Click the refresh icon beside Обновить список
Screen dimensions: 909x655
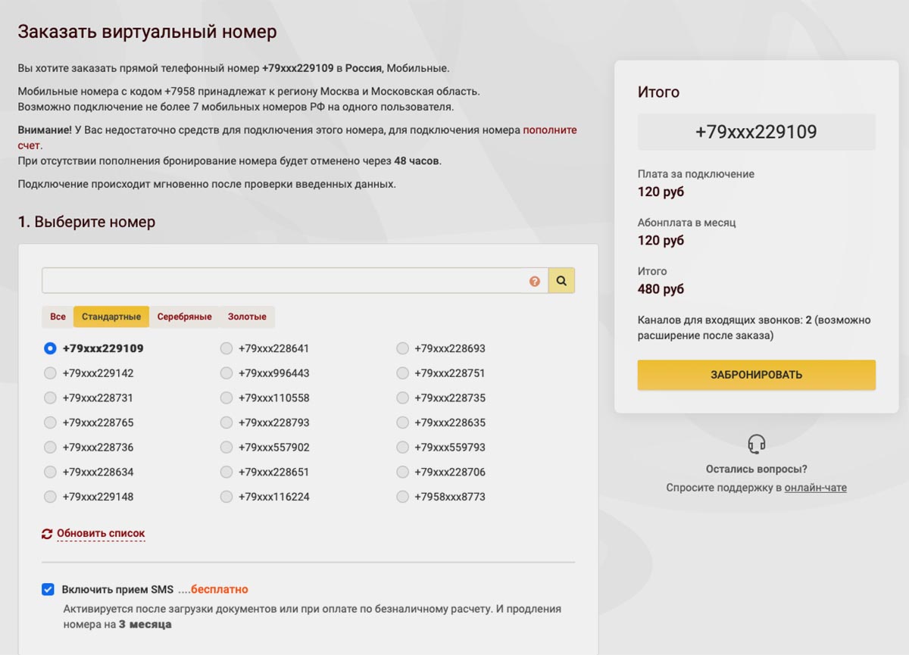click(47, 534)
